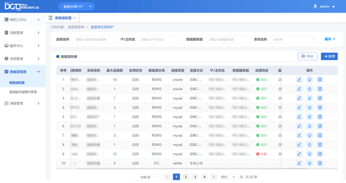Select 数据服务器维护管理 submenu item
The image size is (346, 183).
[x=23, y=92]
